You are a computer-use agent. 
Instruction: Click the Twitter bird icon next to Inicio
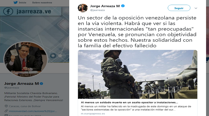click(x=16, y=2)
